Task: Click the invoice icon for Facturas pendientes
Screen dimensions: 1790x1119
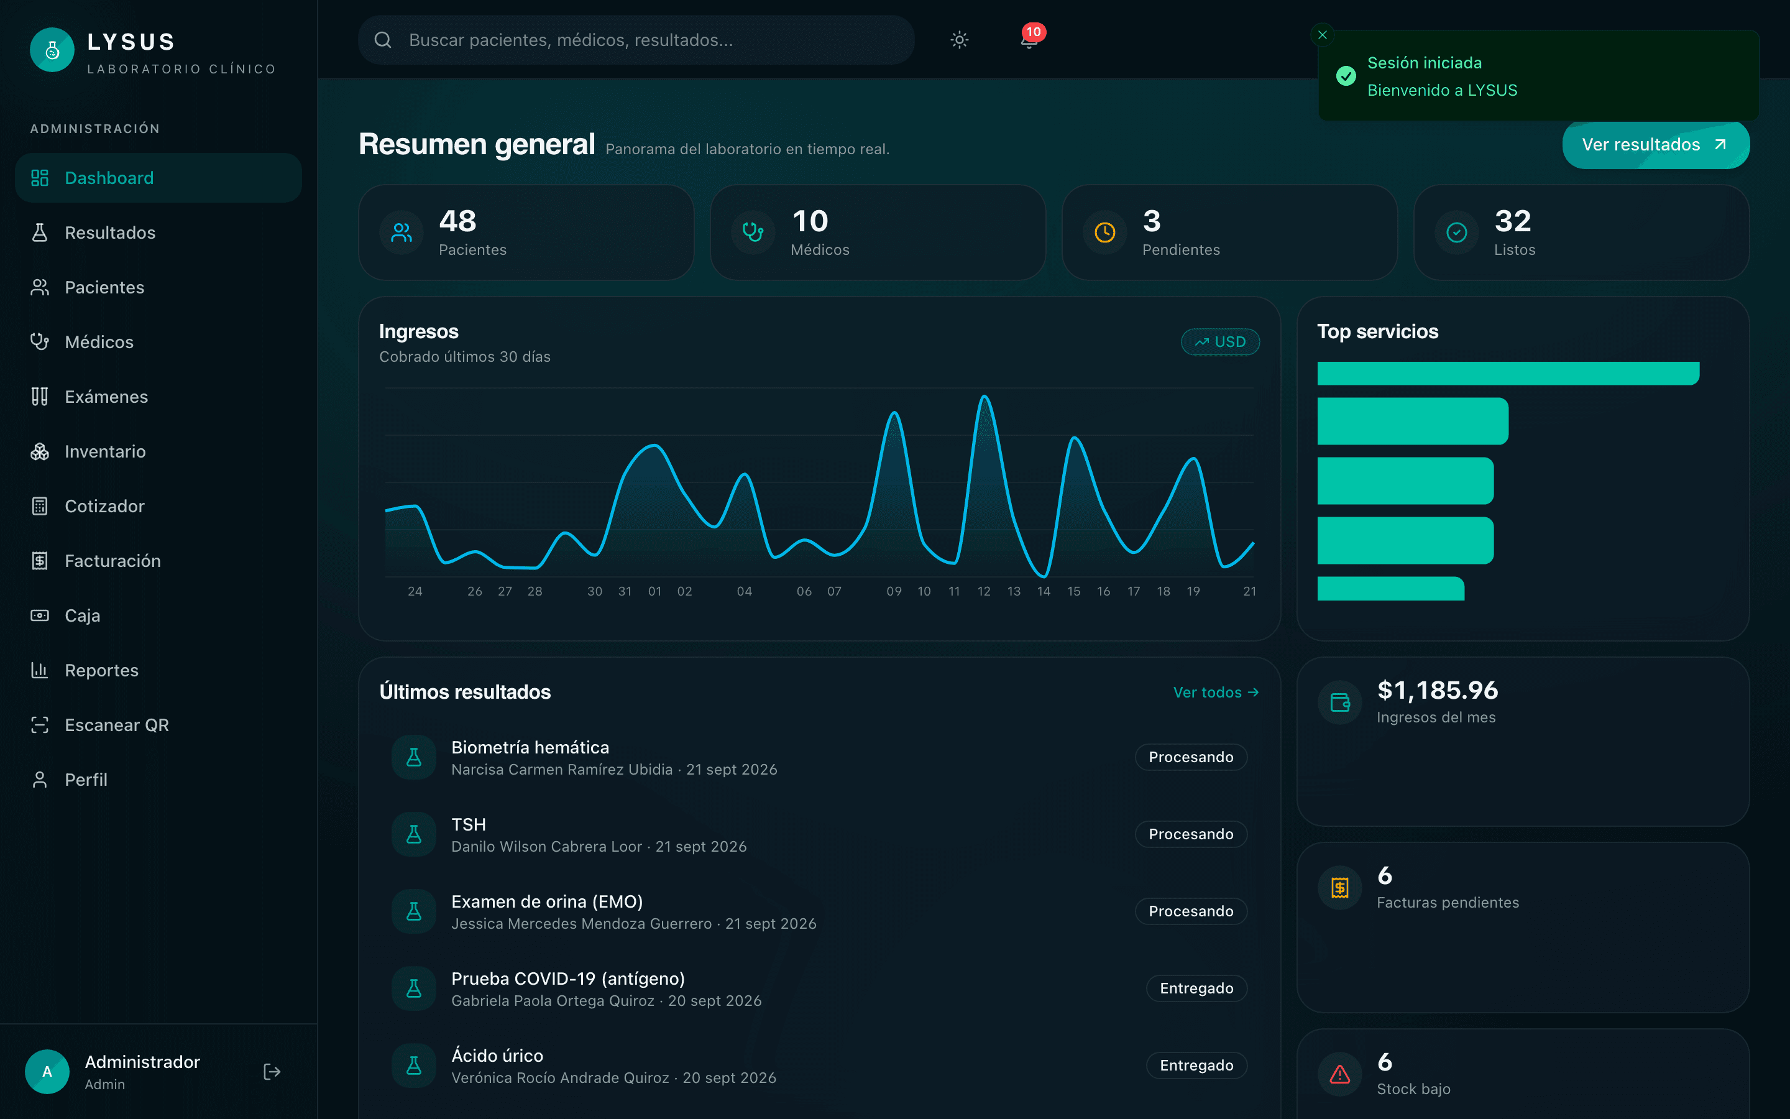Action: (x=1339, y=887)
